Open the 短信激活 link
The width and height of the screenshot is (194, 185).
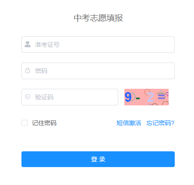click(129, 123)
